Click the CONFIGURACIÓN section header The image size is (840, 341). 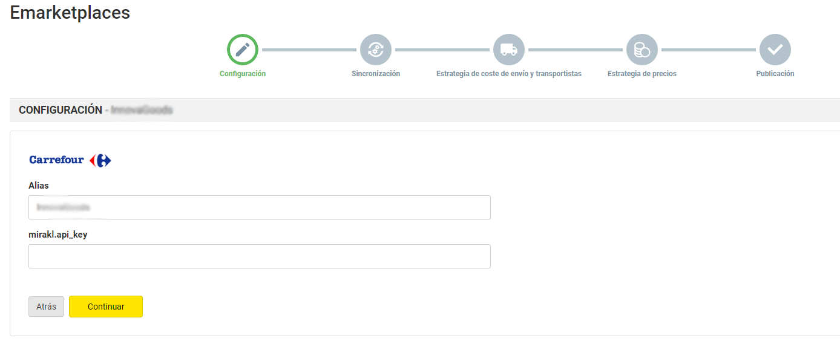[x=61, y=110]
